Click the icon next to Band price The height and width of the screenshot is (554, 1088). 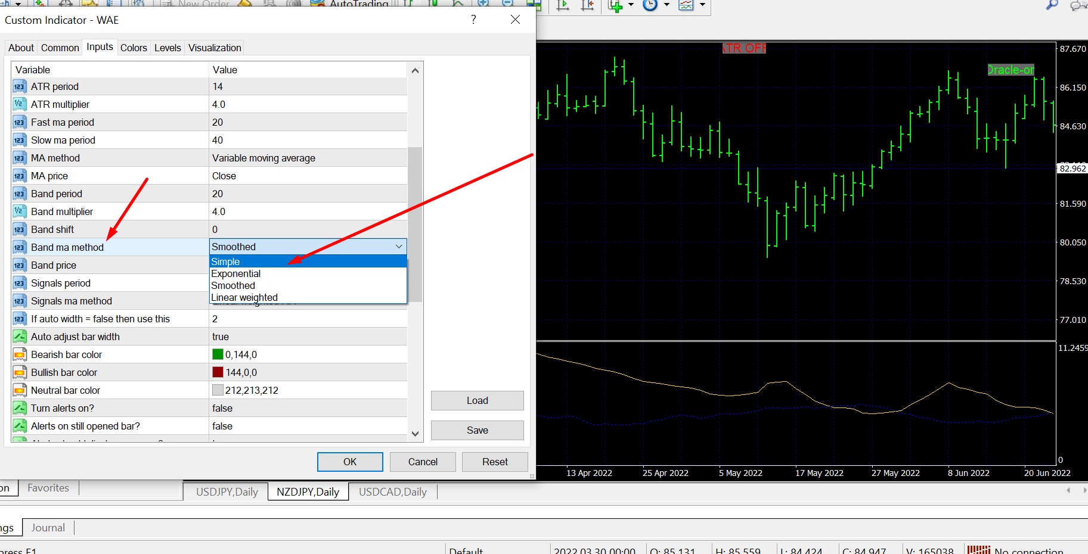pos(20,265)
